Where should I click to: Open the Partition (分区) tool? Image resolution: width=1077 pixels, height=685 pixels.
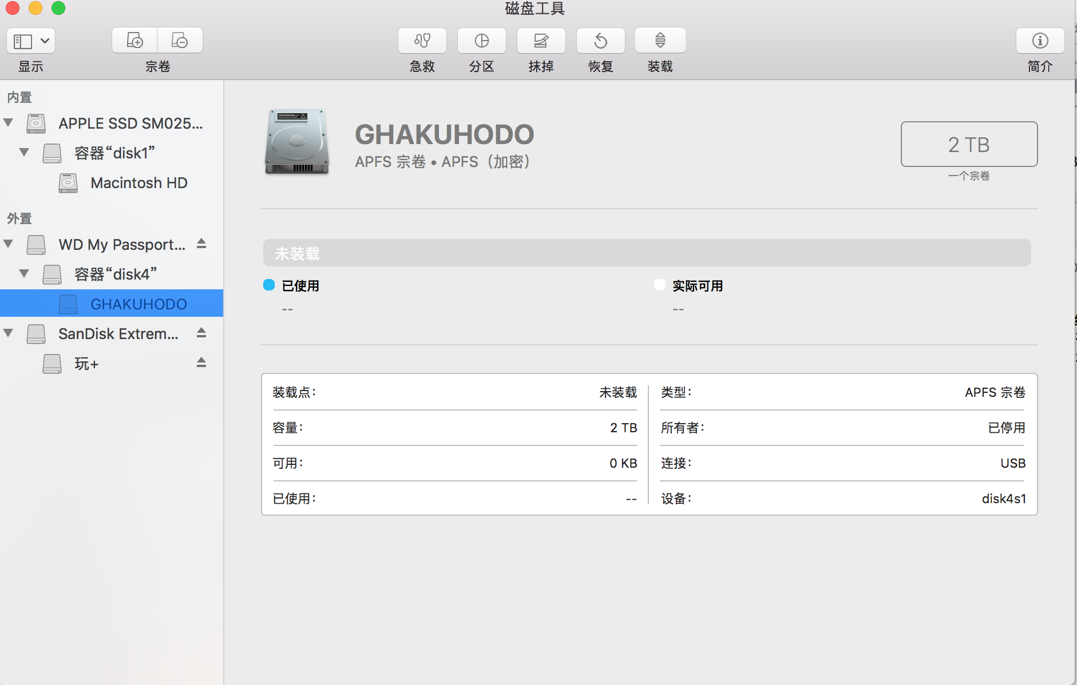[481, 41]
